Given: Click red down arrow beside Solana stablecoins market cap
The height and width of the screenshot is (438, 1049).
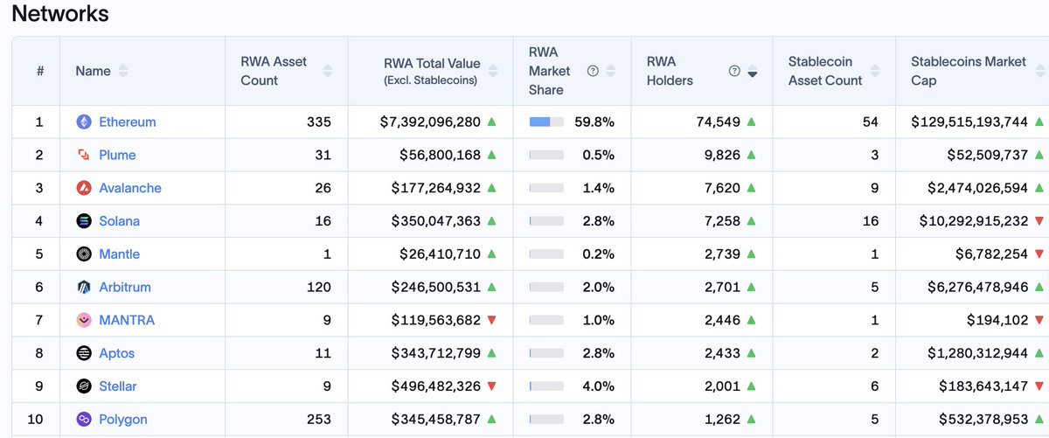Looking at the screenshot, I should 1039,221.
